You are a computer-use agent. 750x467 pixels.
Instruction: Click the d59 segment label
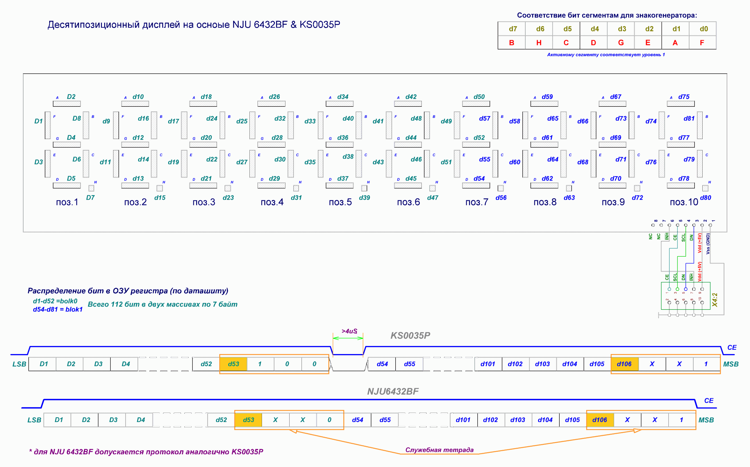click(547, 97)
